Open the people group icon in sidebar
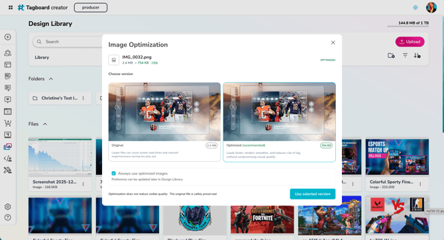 [8, 53]
